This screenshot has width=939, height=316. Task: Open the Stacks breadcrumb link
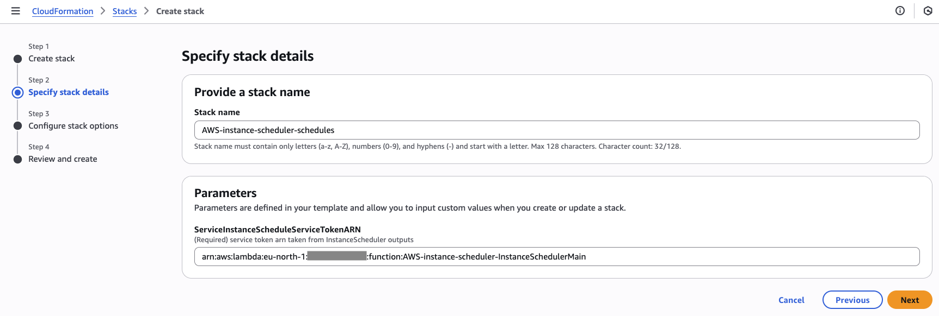[x=125, y=11]
